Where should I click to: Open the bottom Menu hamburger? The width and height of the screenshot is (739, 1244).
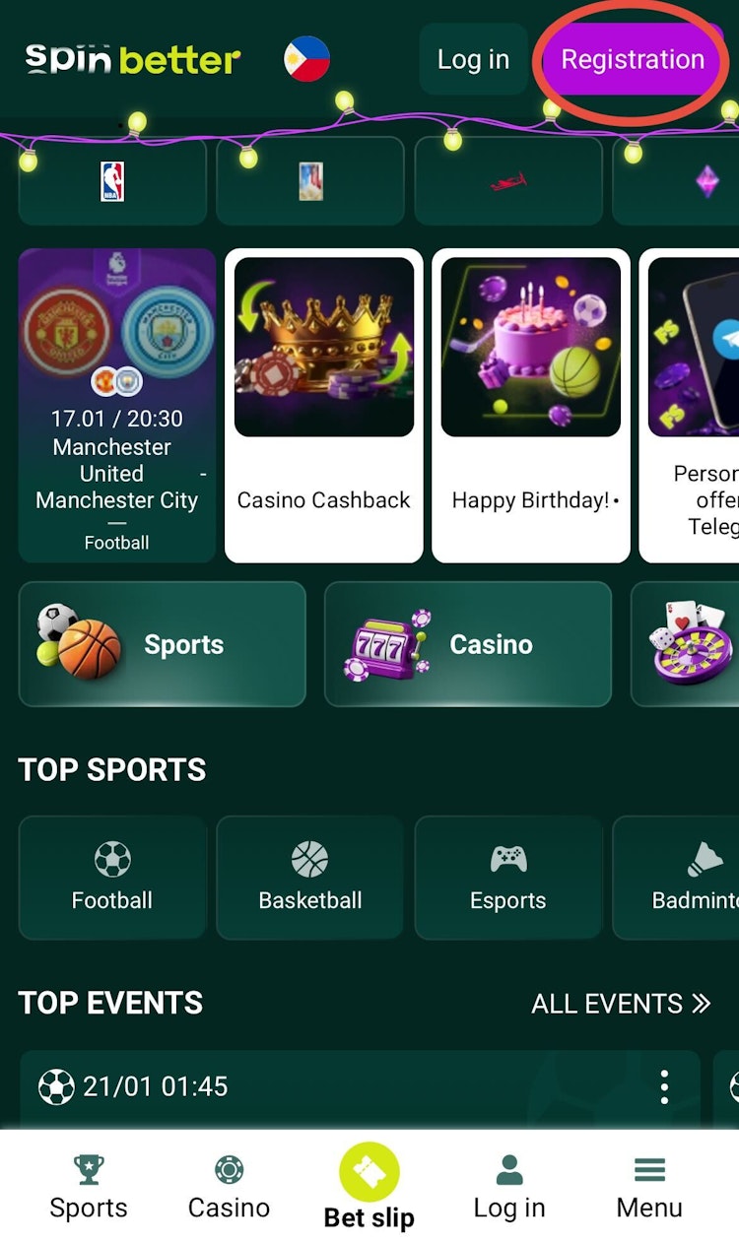tap(649, 1187)
